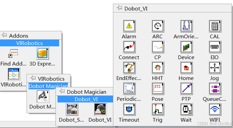Open Dobot Magician icon in VIRobotics palette
Viewport: 233px width, 128px height.
(43, 96)
